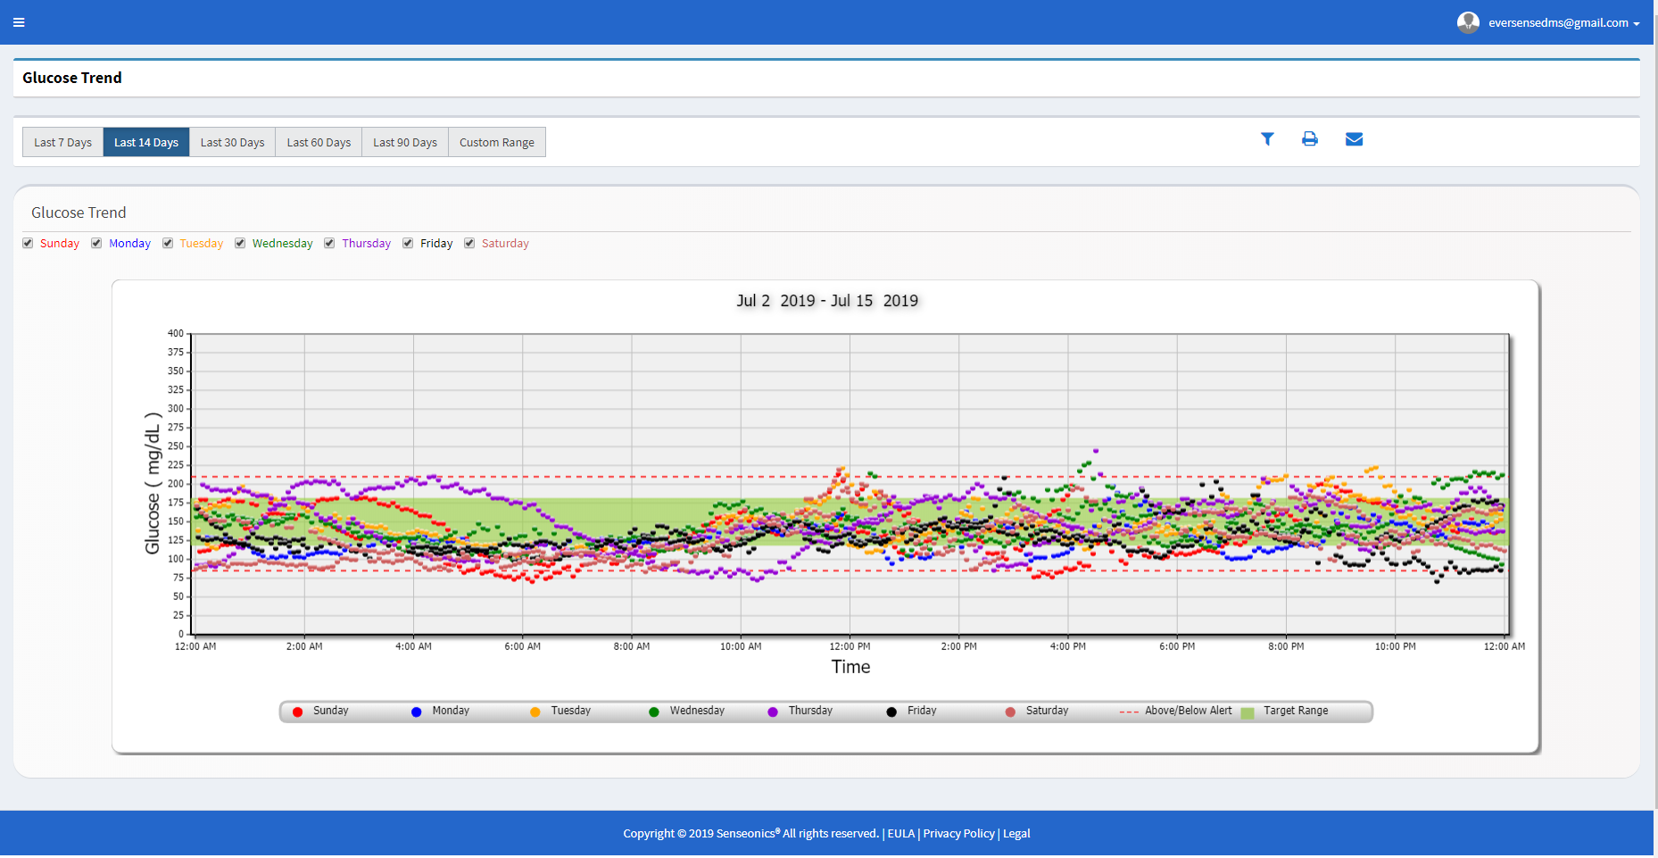1658x858 pixels.
Task: Open the Custom Range date selector
Action: [496, 143]
